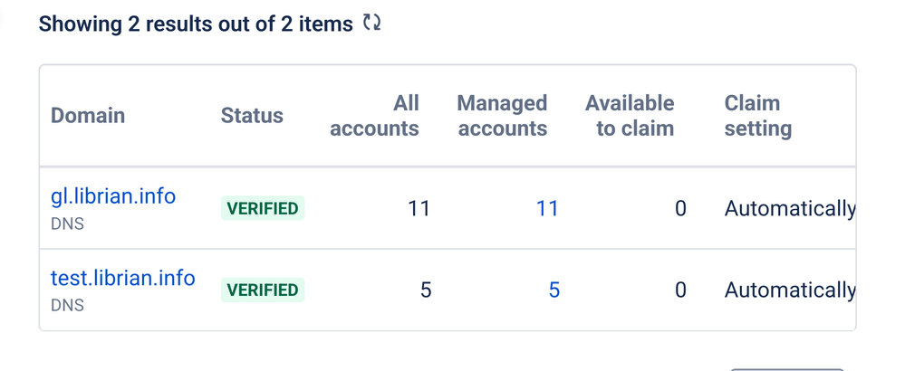This screenshot has height=371, width=905.
Task: Click DNS label under test.librian.info
Action: pos(68,305)
